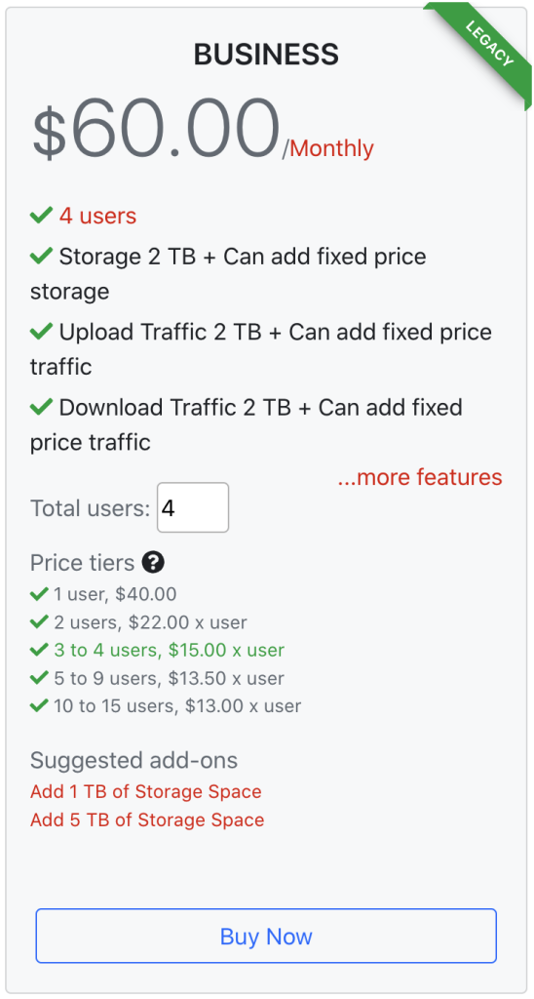Screen dimensions: 534x999
Task: Expand the ...more features list
Action: point(420,476)
